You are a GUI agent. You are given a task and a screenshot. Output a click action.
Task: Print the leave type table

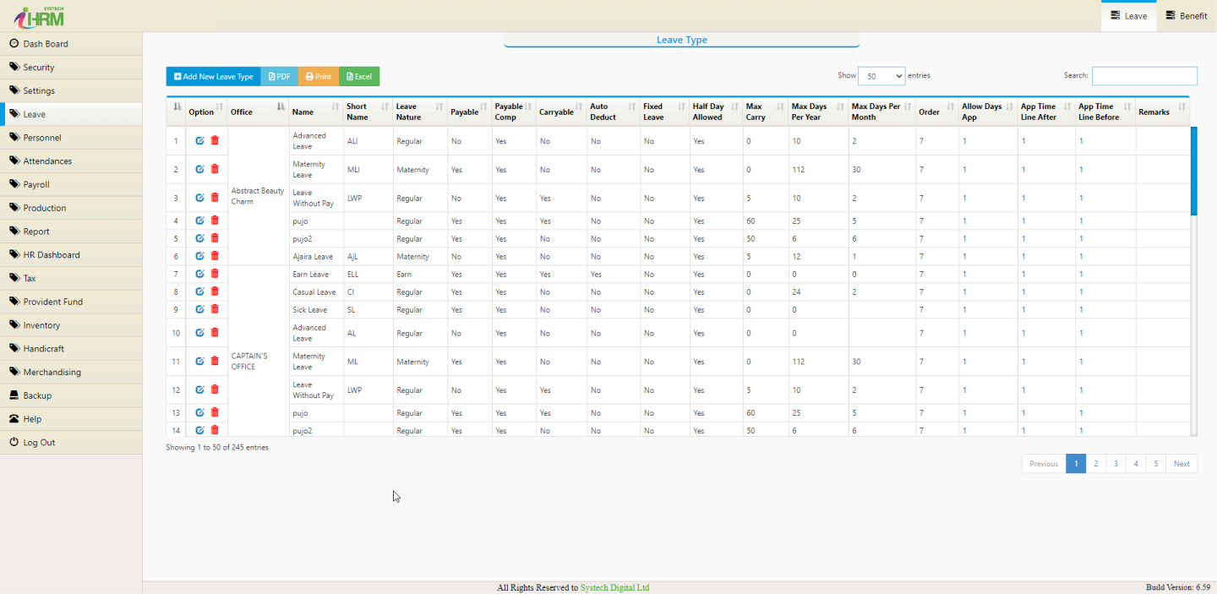[318, 76]
